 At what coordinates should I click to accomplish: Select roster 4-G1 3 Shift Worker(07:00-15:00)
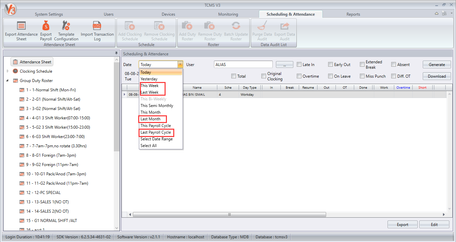(x=58, y=118)
